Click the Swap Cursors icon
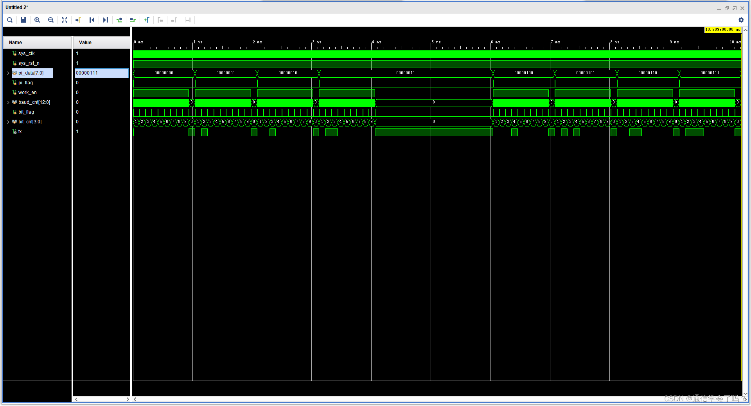 (x=188, y=20)
